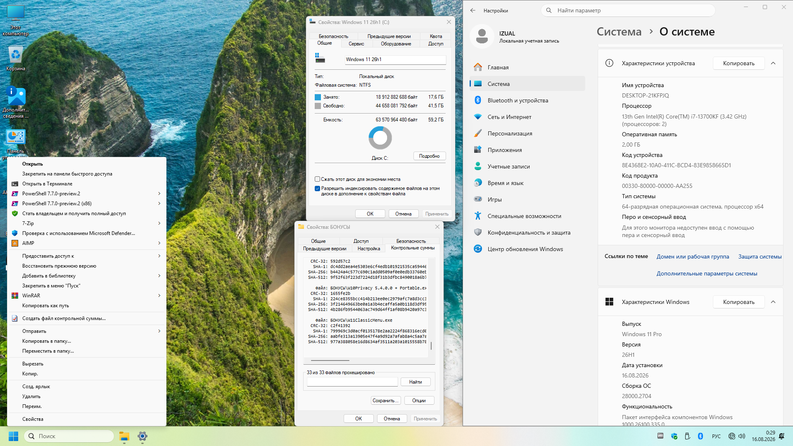Click the Windows Start button on taskbar
The image size is (793, 446).
click(13, 436)
